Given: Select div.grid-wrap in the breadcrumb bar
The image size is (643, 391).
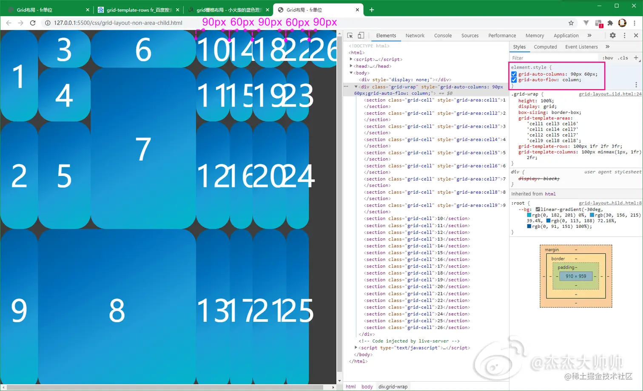Looking at the screenshot, I should [393, 387].
